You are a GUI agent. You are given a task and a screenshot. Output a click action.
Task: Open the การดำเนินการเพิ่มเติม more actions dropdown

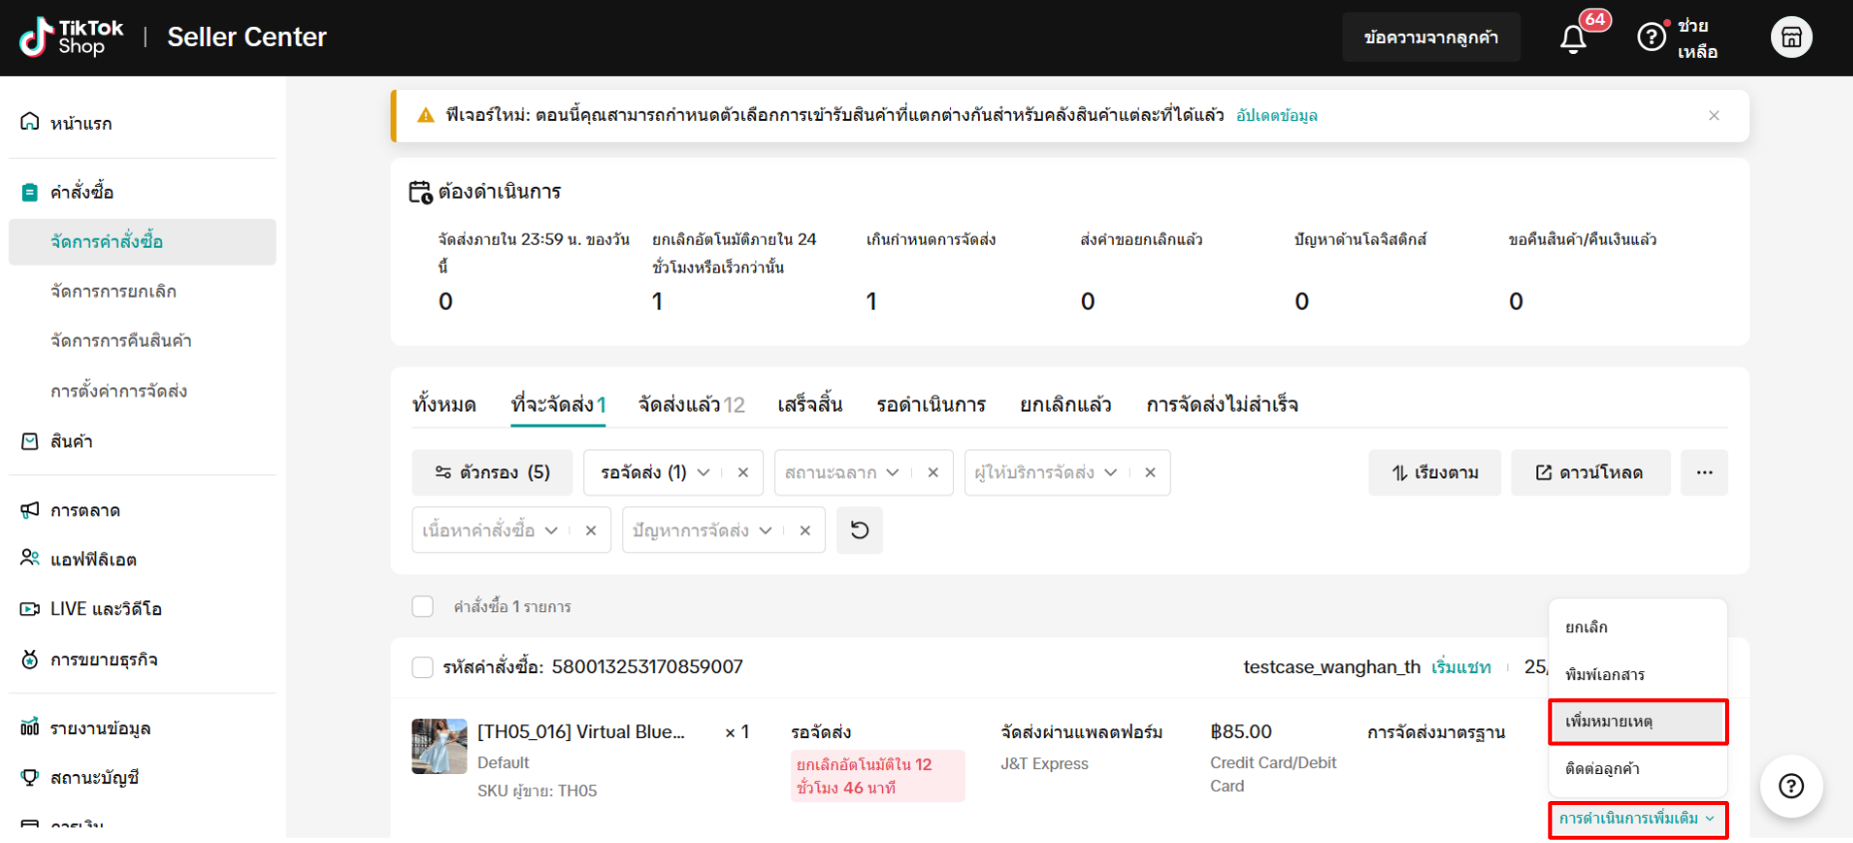coord(1637,819)
